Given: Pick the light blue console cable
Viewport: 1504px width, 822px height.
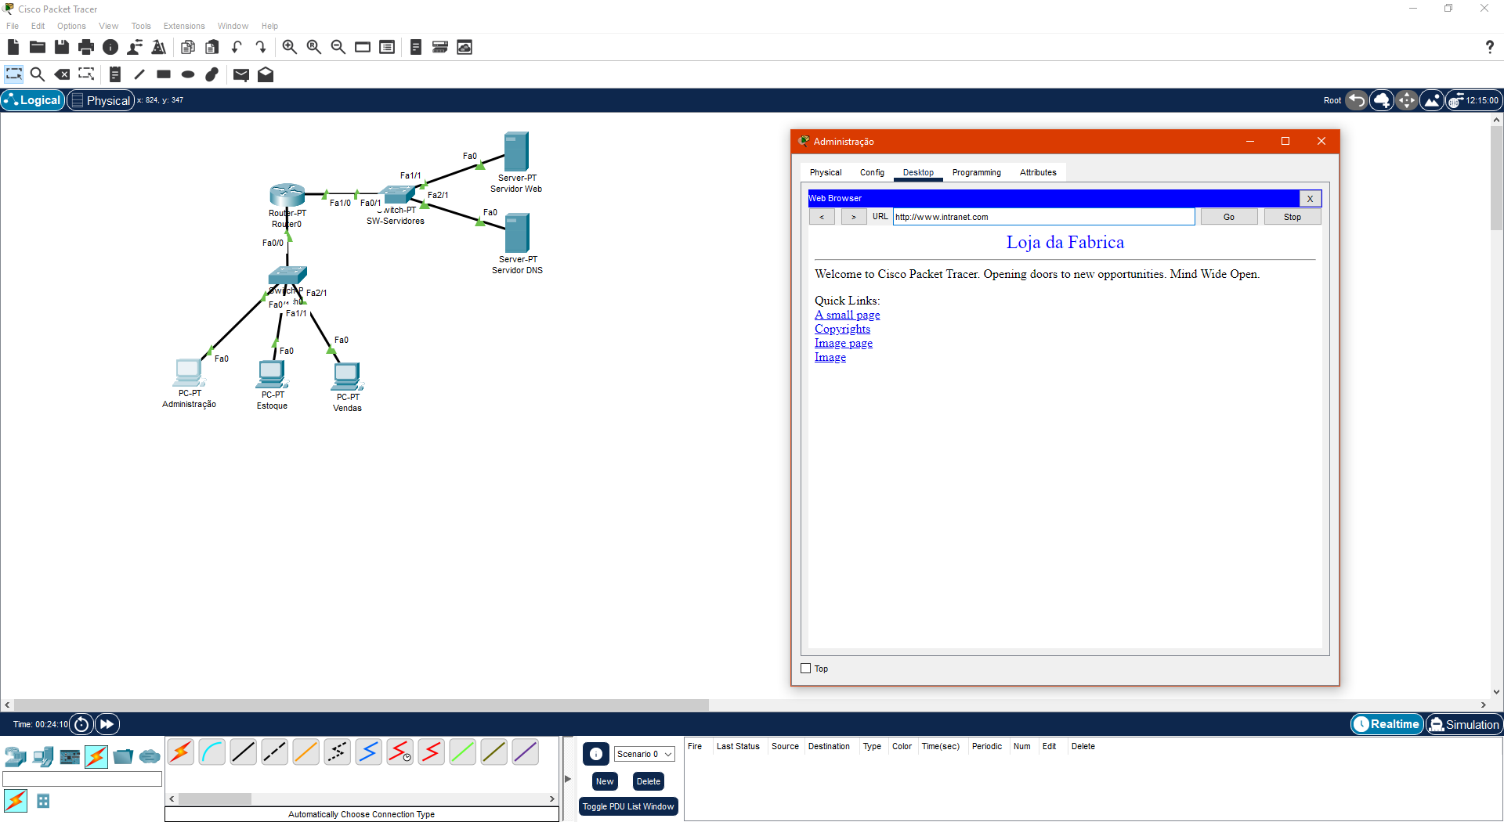Looking at the screenshot, I should tap(212, 752).
